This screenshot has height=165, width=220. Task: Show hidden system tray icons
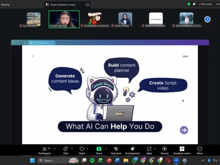coord(203,160)
